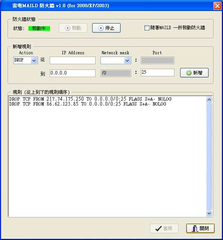
Task: Close the window with red X
Action: click(x=217, y=6)
